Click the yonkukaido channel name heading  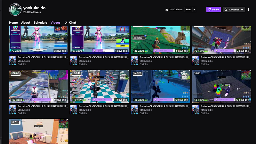tap(34, 8)
